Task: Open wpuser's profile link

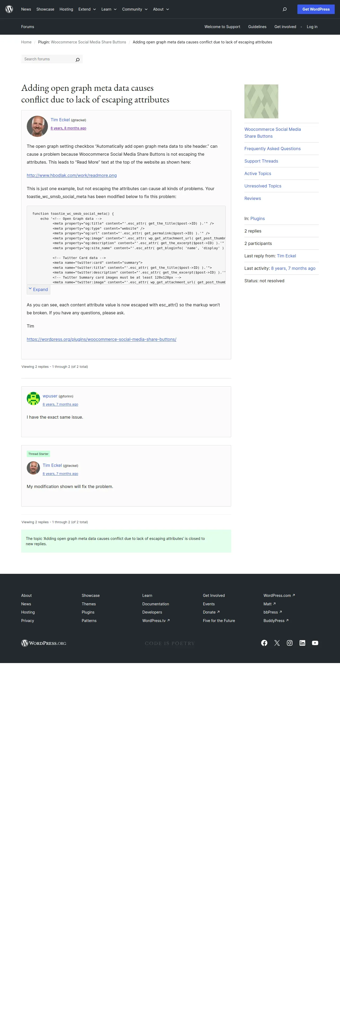Action: pyautogui.click(x=50, y=396)
